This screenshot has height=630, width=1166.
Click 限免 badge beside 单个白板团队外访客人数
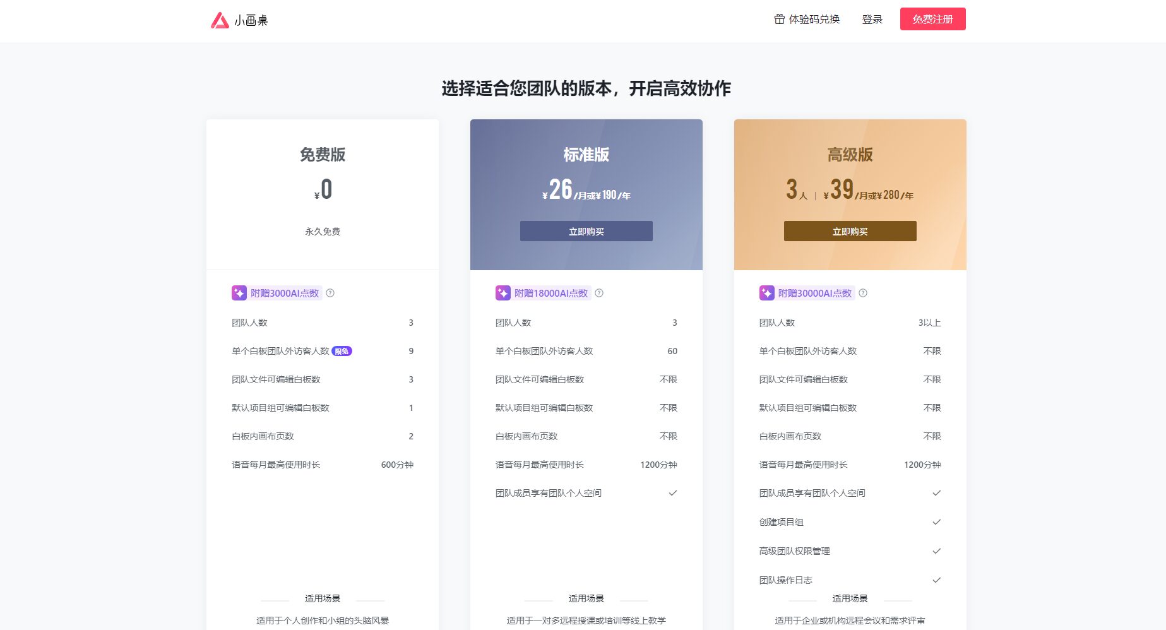342,352
